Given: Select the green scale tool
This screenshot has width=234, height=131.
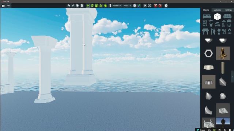Looking at the screenshot, I should tap(97, 6).
